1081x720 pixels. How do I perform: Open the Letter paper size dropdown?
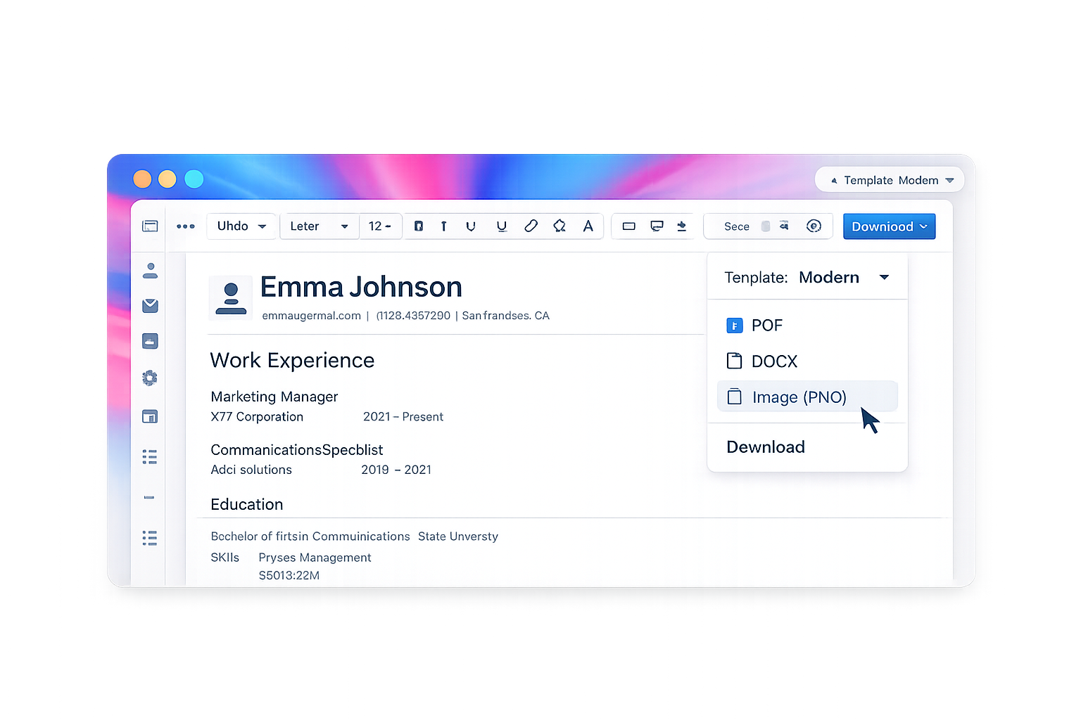(319, 226)
